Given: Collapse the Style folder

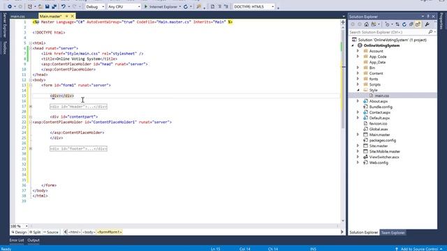Looking at the screenshot, I should coord(358,90).
